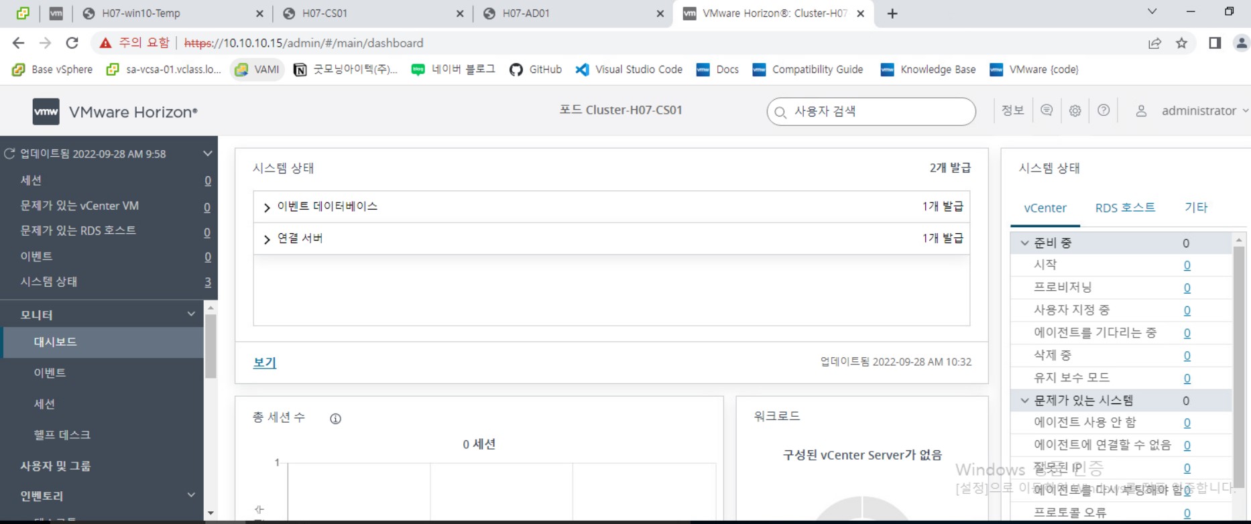
Task: Expand the 이벤트 데이터베이스 row
Action: pos(267,207)
